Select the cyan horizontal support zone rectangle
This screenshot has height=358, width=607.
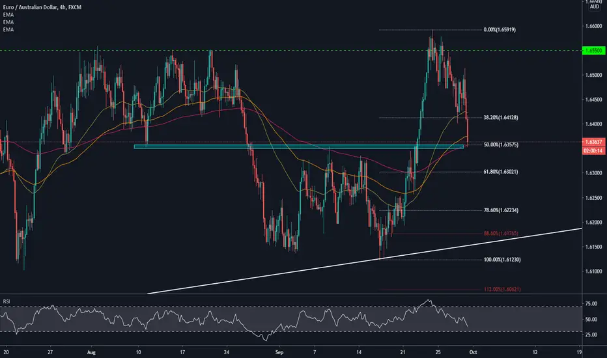(x=298, y=146)
